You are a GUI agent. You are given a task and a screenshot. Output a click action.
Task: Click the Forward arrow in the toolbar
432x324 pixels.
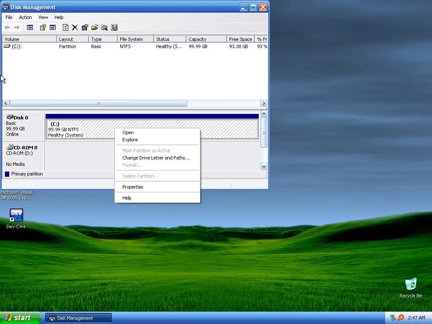click(17, 27)
